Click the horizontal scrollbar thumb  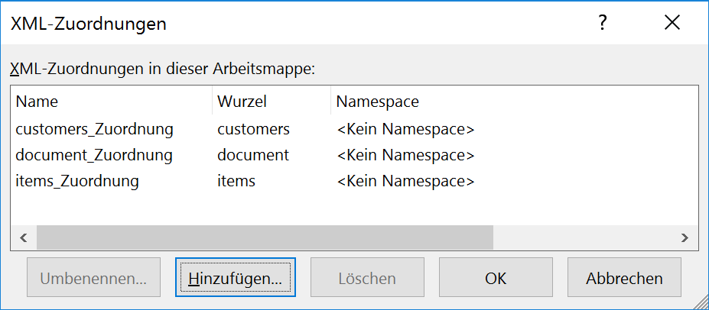coord(264,237)
